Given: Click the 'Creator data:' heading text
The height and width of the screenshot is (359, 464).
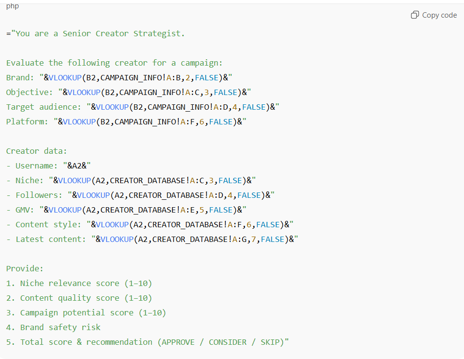Looking at the screenshot, I should [x=37, y=151].
